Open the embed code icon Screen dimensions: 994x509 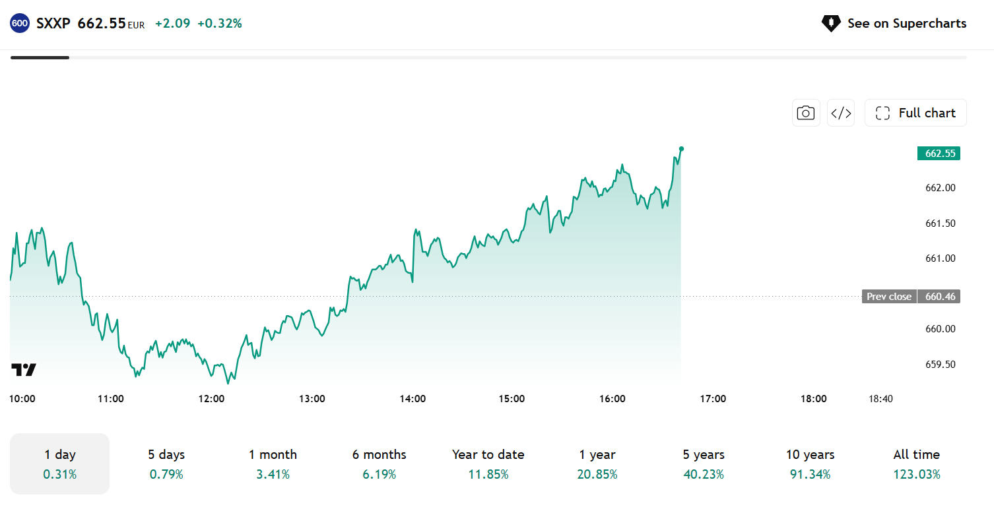point(841,113)
